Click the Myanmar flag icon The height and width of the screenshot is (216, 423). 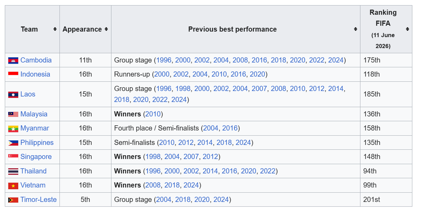coord(13,129)
